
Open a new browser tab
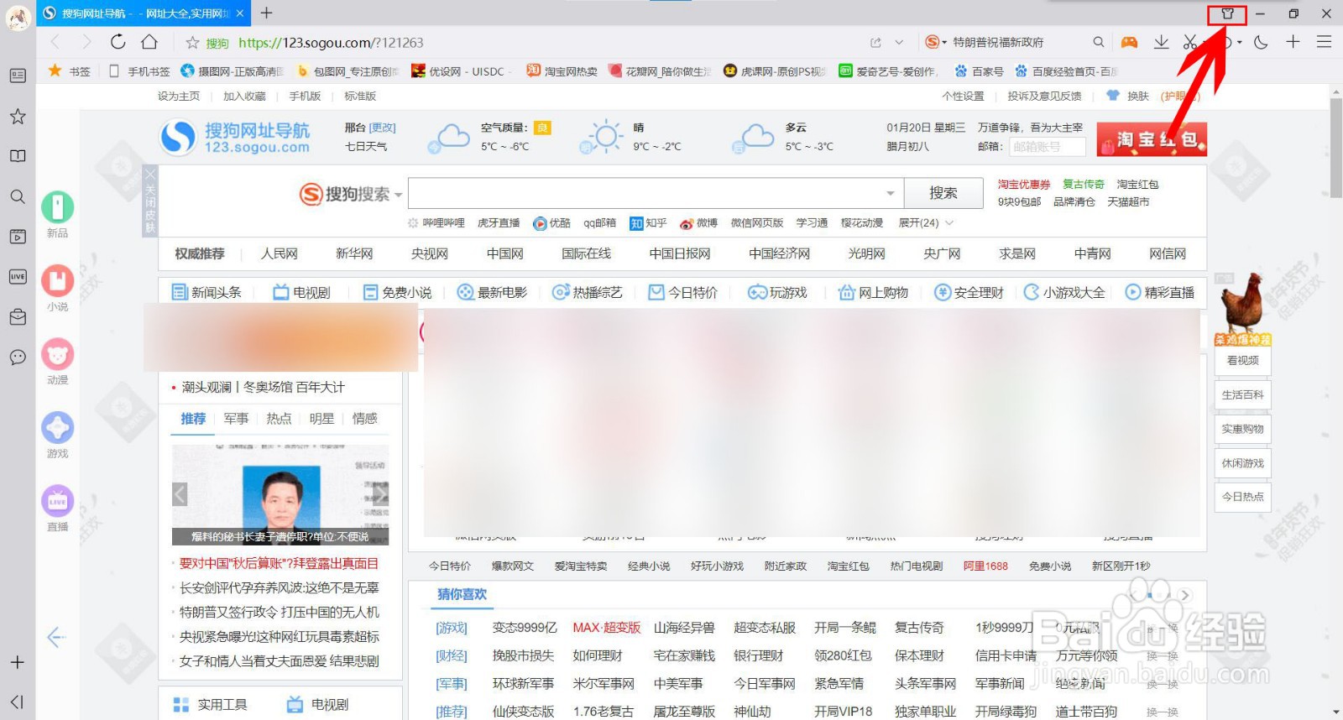pos(266,13)
